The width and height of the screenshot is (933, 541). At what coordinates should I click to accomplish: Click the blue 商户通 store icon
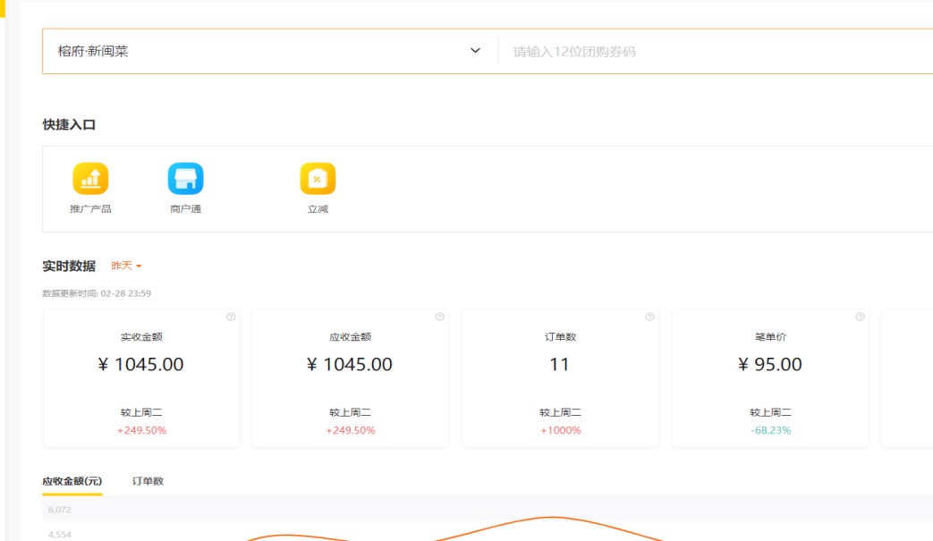(x=185, y=179)
